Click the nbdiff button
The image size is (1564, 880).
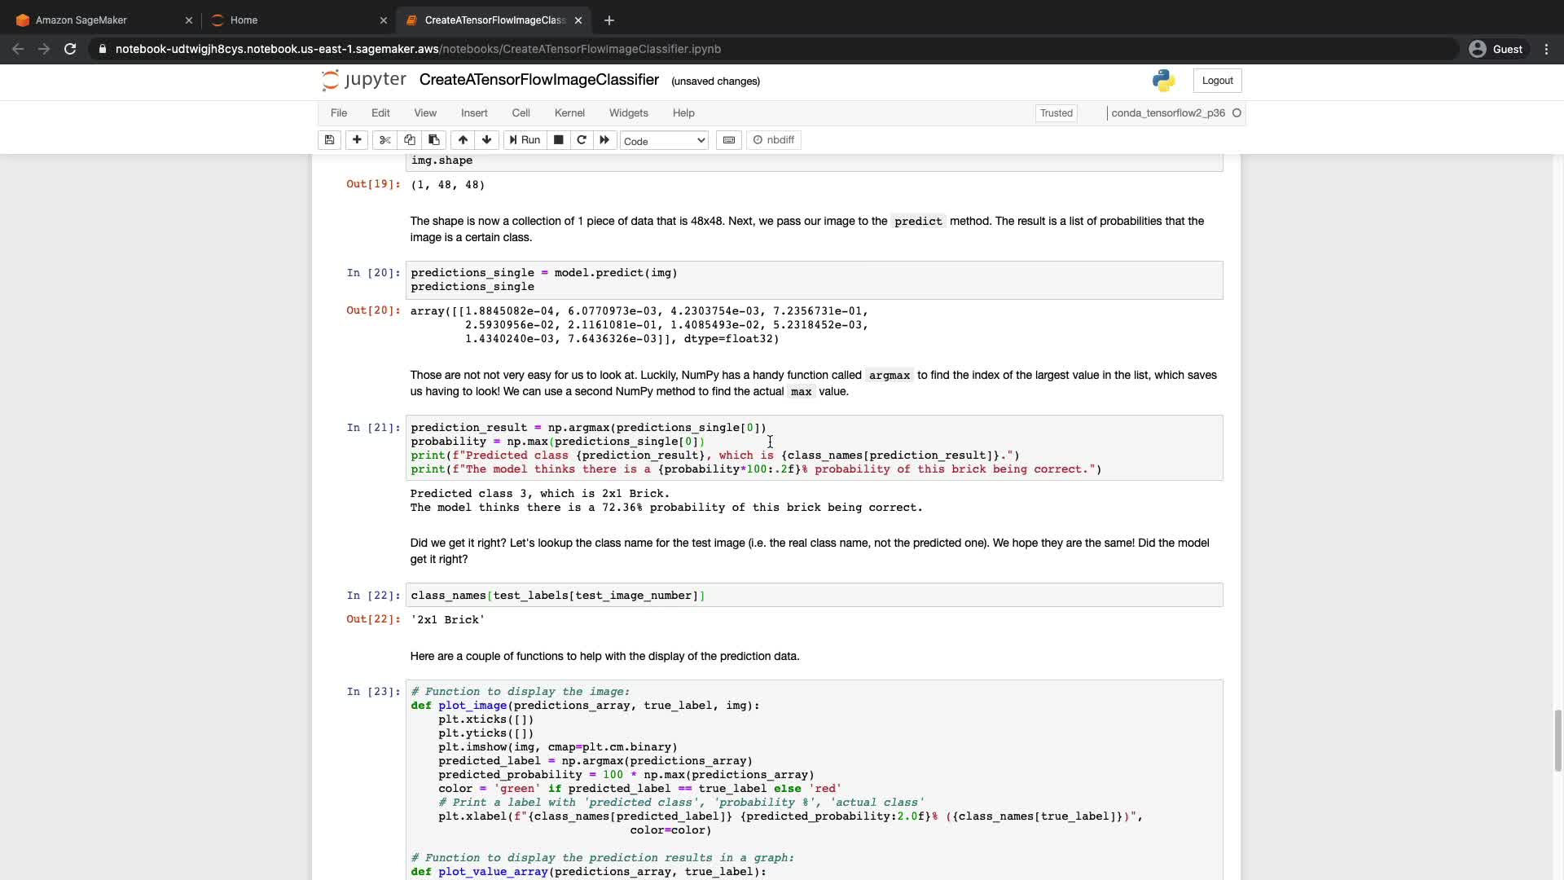[774, 140]
